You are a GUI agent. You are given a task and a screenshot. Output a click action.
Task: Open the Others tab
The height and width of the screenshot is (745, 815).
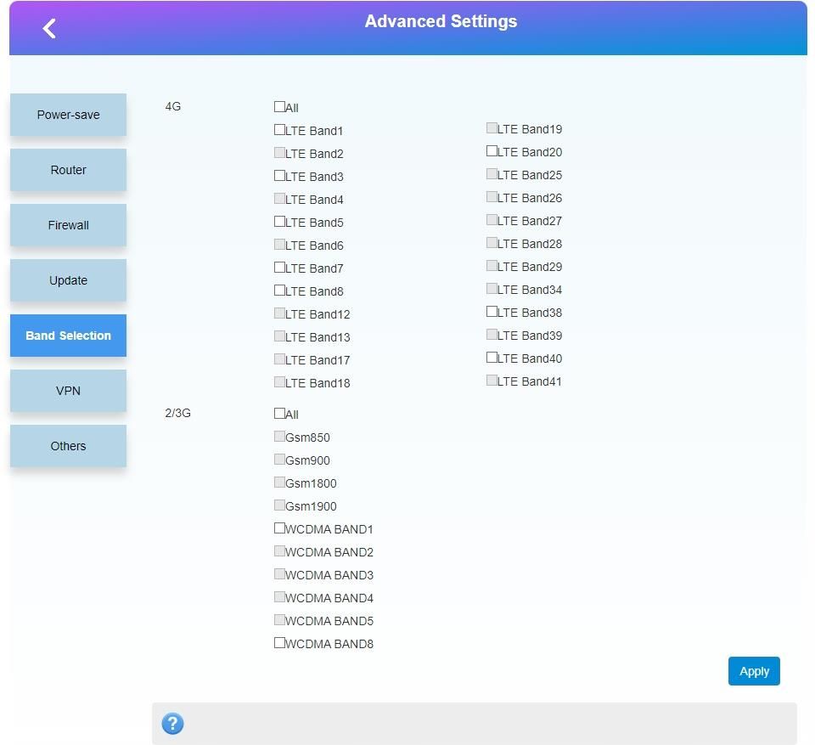click(68, 446)
